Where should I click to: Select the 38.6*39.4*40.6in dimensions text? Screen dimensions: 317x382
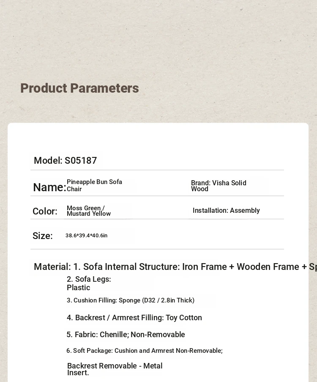[86, 236]
